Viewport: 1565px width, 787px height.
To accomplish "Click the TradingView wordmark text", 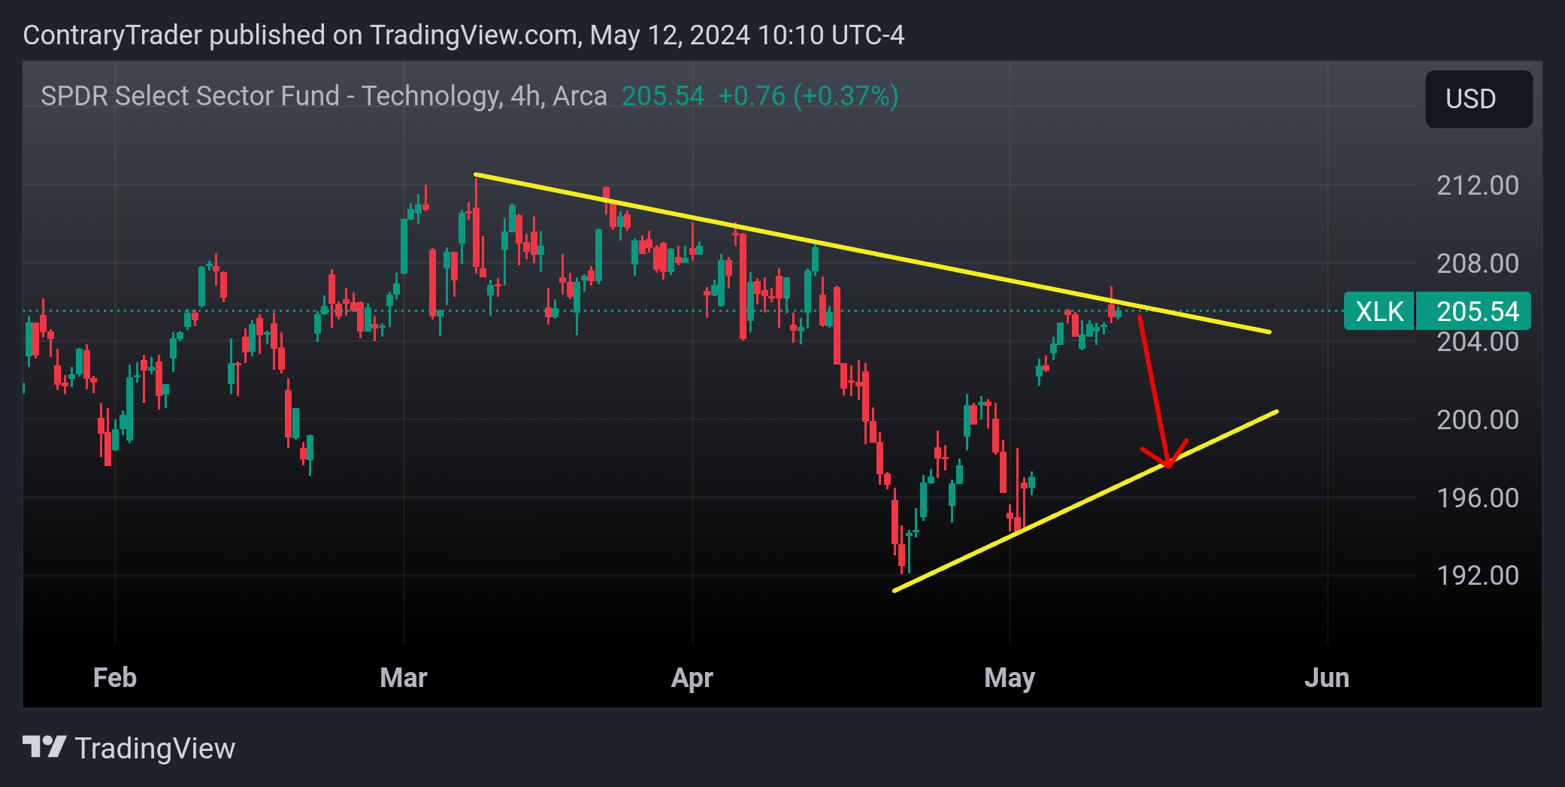I will pyautogui.click(x=155, y=749).
